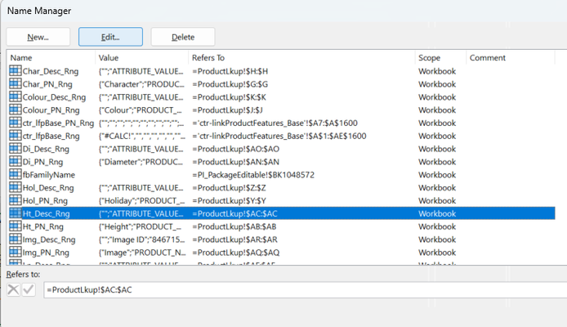Select the Ht_Desc_Rng name
567x327 pixels.
point(47,214)
